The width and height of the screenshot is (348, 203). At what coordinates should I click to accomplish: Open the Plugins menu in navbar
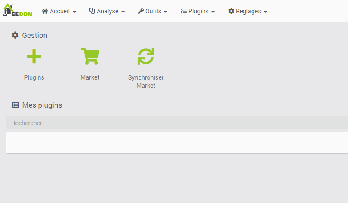point(198,11)
